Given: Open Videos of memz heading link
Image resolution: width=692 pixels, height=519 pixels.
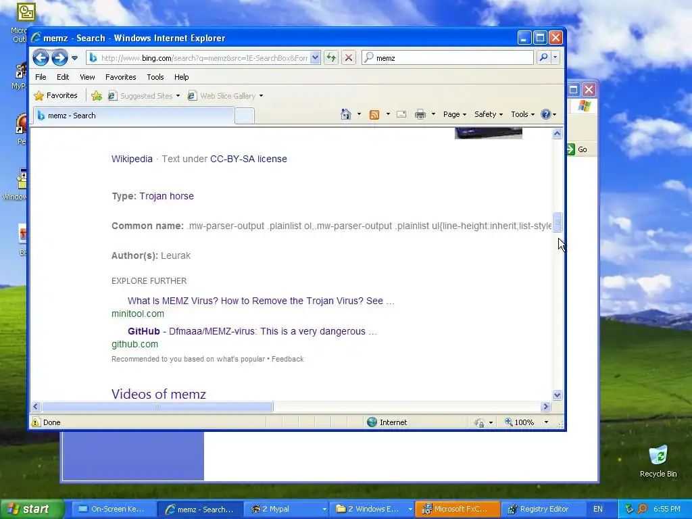Looking at the screenshot, I should click(158, 394).
